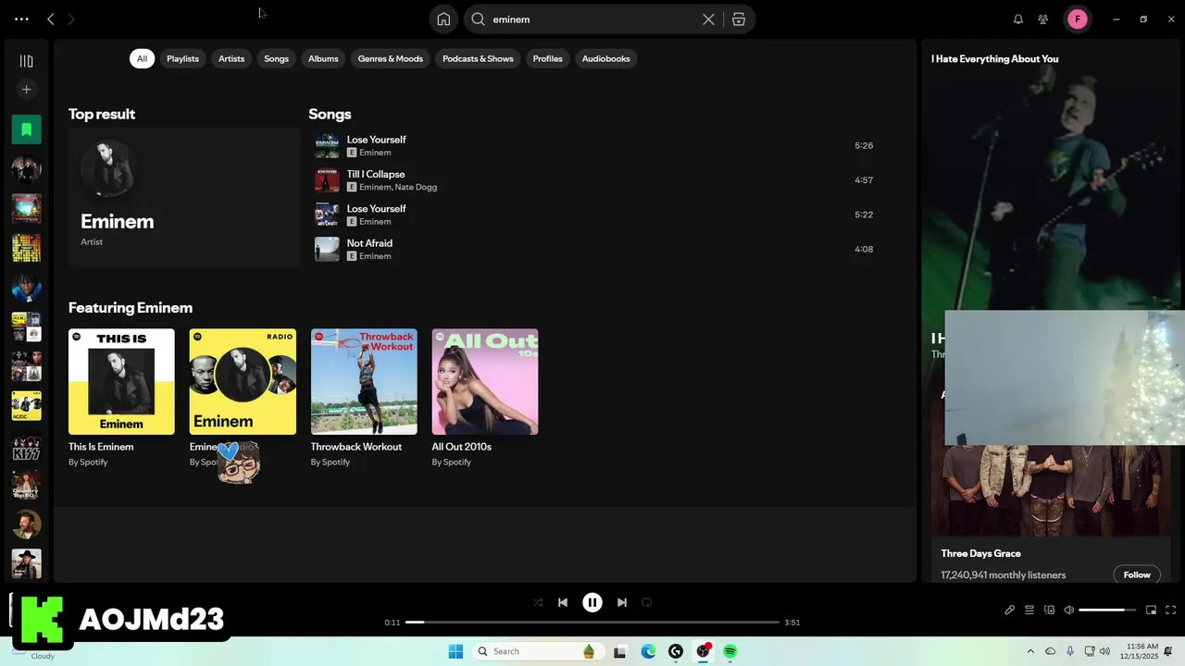Click Not Afraid album art
This screenshot has height=666, width=1185.
coord(327,249)
